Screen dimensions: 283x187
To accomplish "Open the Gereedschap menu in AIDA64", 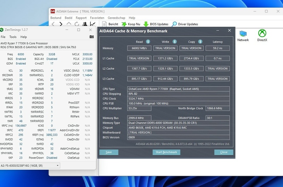I will [x=116, y=18].
